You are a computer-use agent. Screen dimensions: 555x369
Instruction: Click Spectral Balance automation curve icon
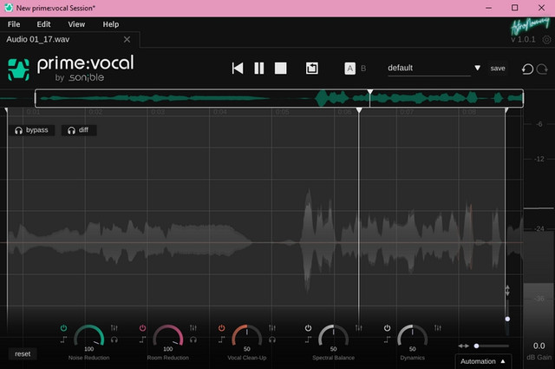(x=308, y=339)
